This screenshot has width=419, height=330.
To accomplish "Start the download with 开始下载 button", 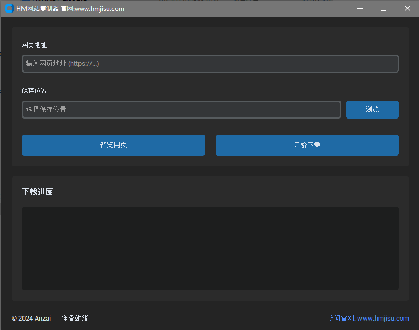I will [x=307, y=145].
